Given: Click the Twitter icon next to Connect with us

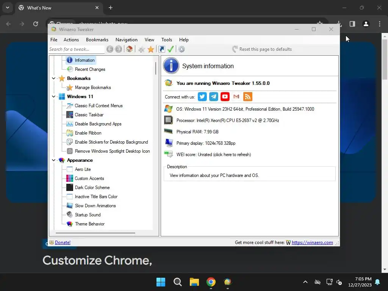Looking at the screenshot, I should 202,97.
